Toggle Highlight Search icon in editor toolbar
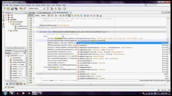Viewport: 172px width, 96px height. (x=69, y=15)
